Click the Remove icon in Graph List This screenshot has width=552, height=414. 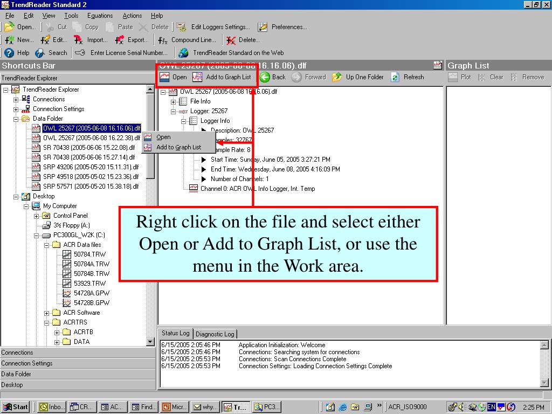[514, 77]
